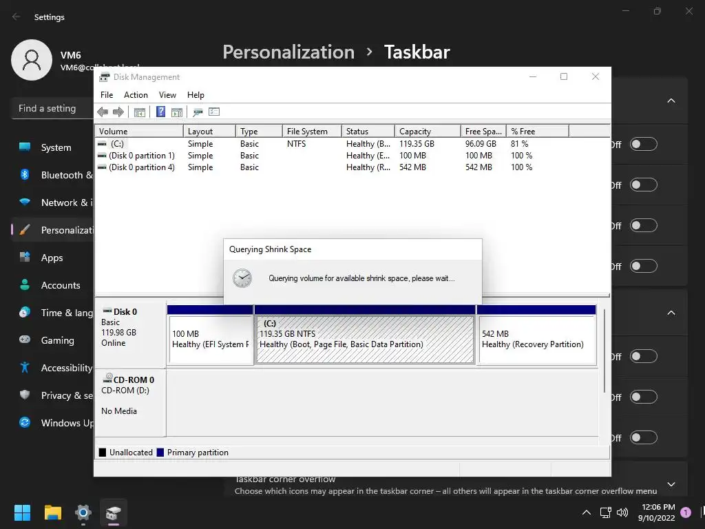
Task: Click the checklist Settings toolbar icon
Action: click(214, 112)
